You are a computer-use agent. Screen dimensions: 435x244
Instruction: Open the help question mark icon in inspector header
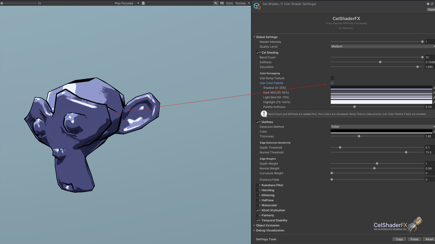pos(428,4)
